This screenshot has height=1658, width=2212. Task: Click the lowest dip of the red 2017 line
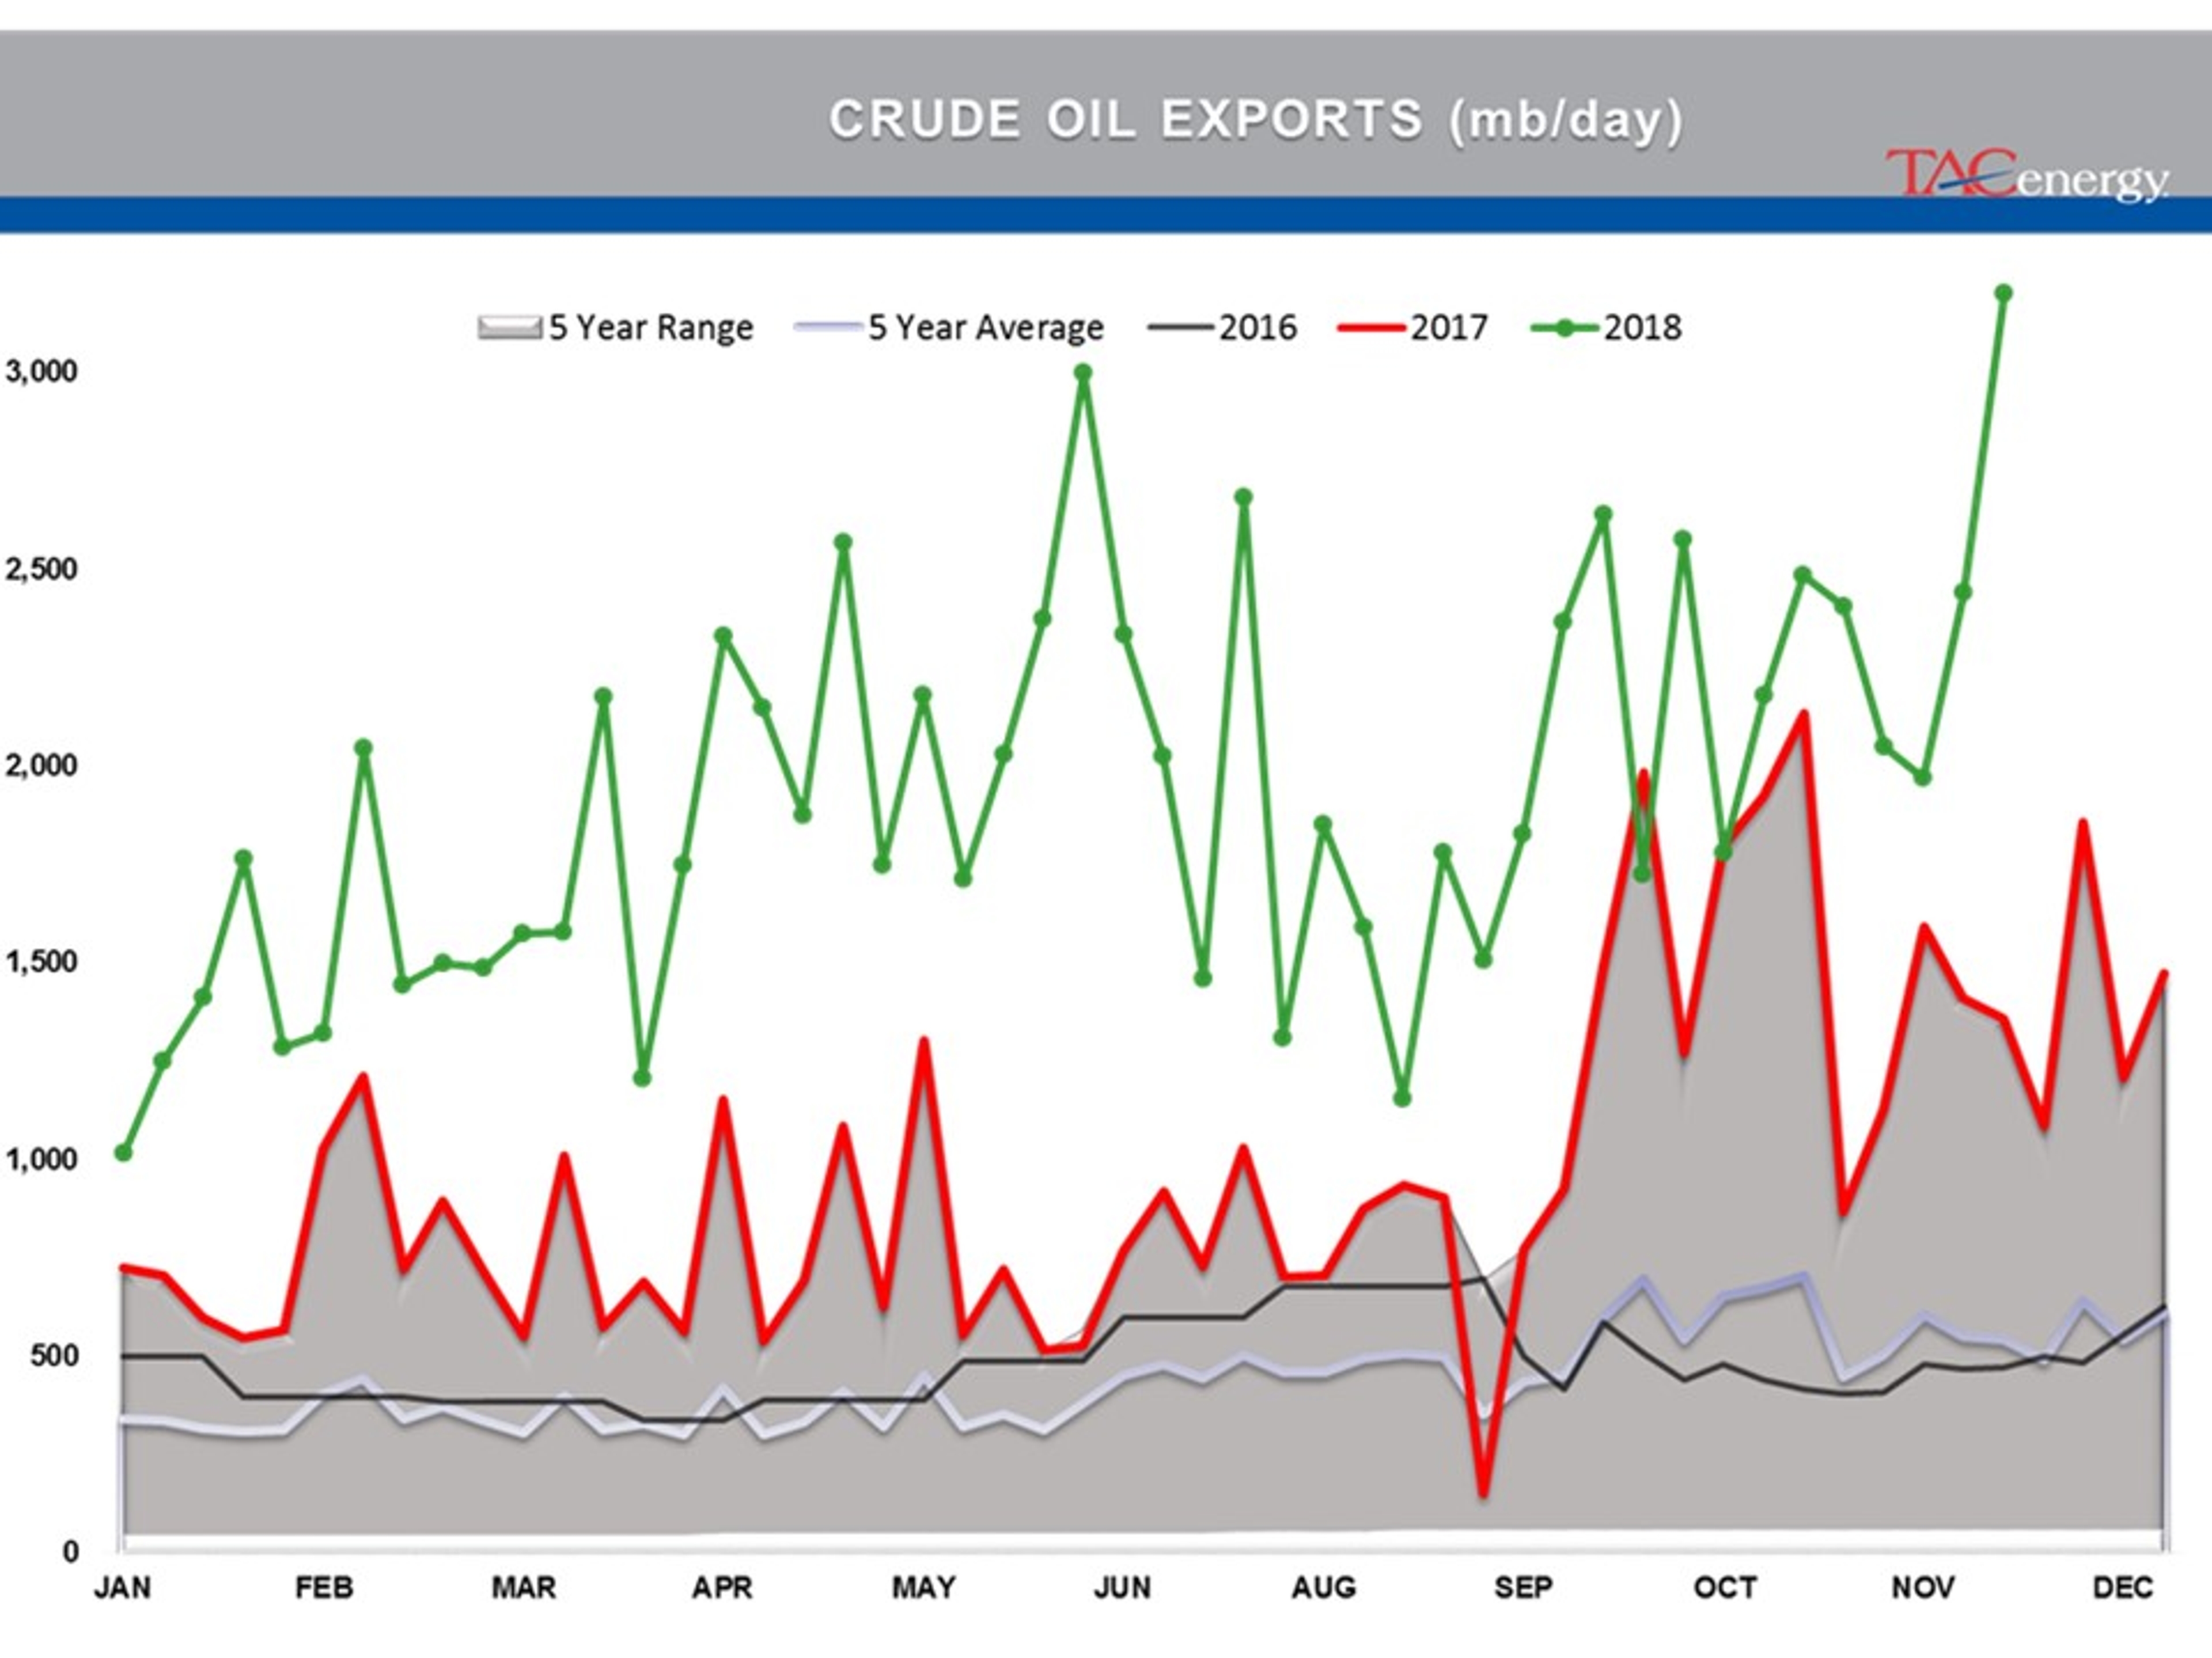click(x=1483, y=1493)
